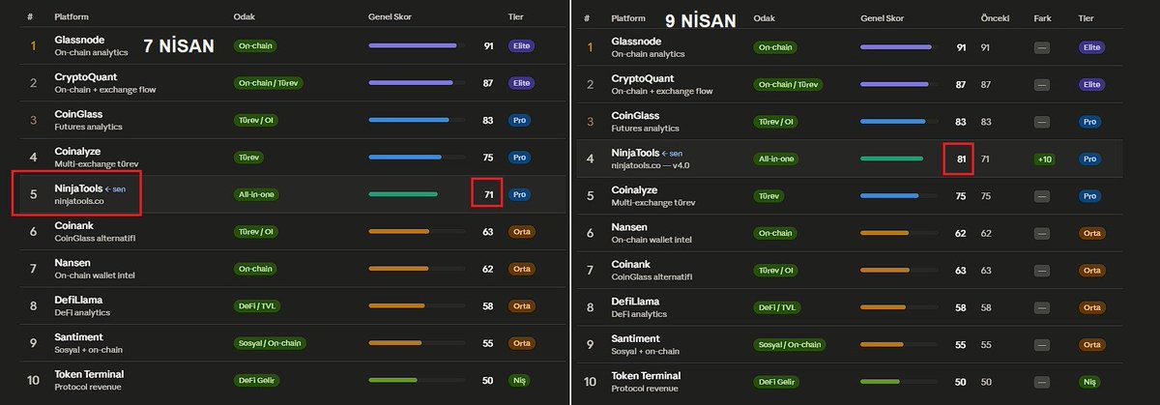Click CryptoQuant Önceki value 87
The image size is (1160, 405).
[x=986, y=85]
